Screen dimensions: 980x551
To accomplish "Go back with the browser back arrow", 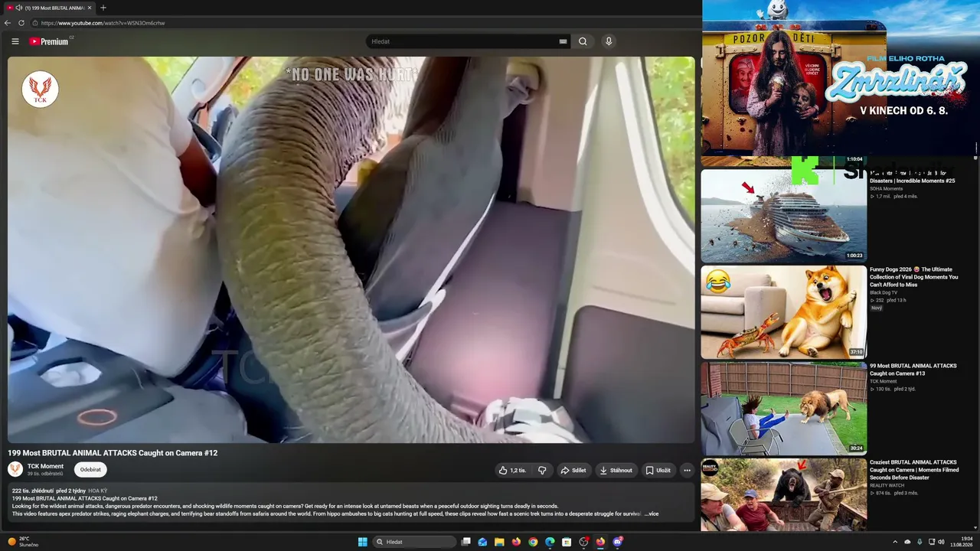I will pyautogui.click(x=8, y=23).
